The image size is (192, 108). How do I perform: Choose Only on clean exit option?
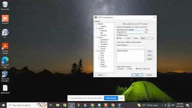(x=136, y=69)
